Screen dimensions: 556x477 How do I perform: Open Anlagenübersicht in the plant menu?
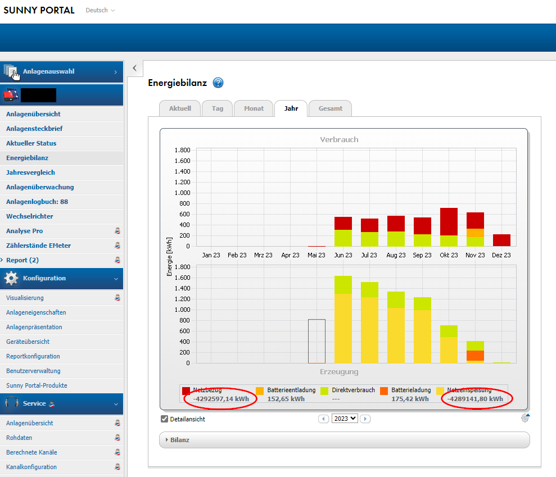tap(33, 114)
